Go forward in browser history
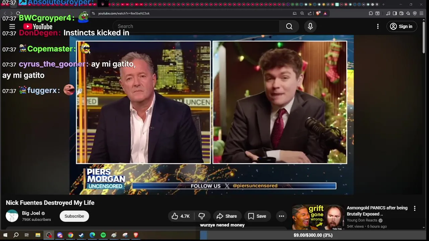This screenshot has height=241, width=429. 11,13
